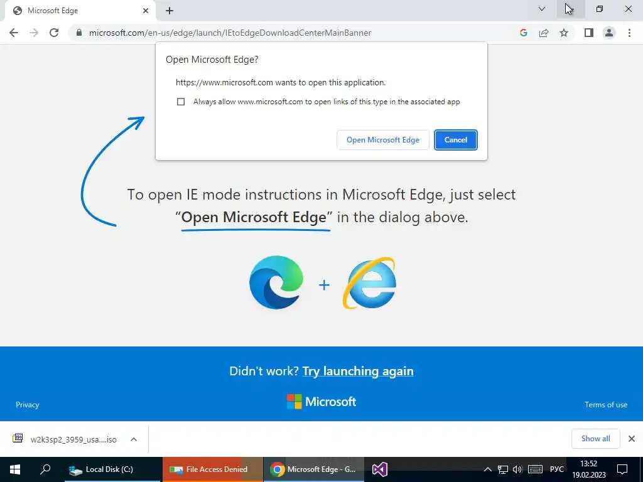
Task: Open Terms of use link
Action: 606,405
